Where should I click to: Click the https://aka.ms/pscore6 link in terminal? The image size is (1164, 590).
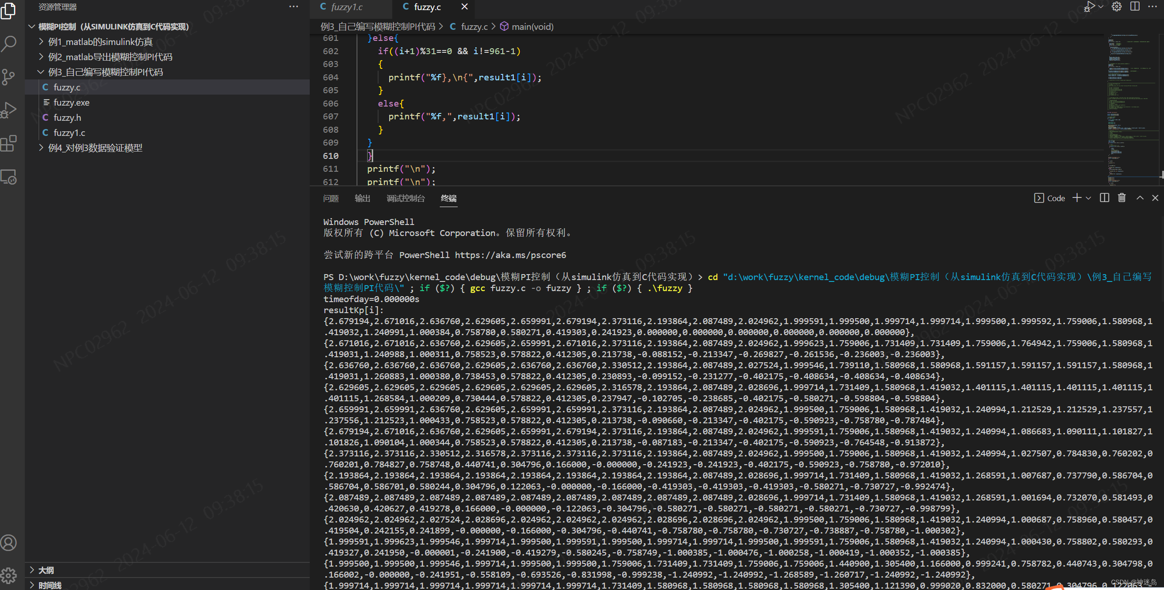click(510, 255)
